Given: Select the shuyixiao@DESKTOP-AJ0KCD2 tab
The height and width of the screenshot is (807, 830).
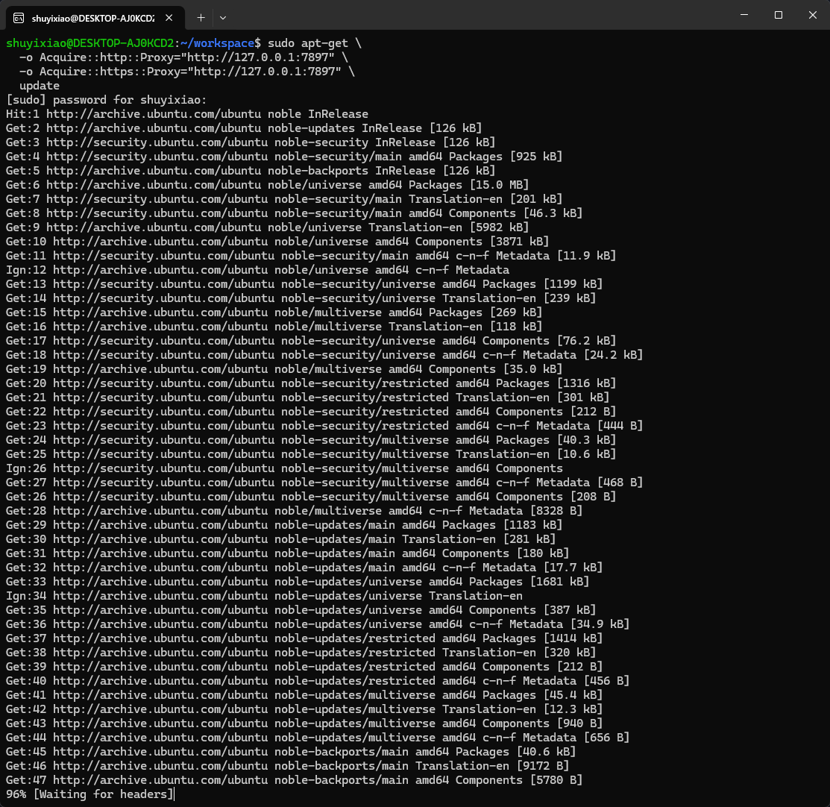Looking at the screenshot, I should (95, 18).
